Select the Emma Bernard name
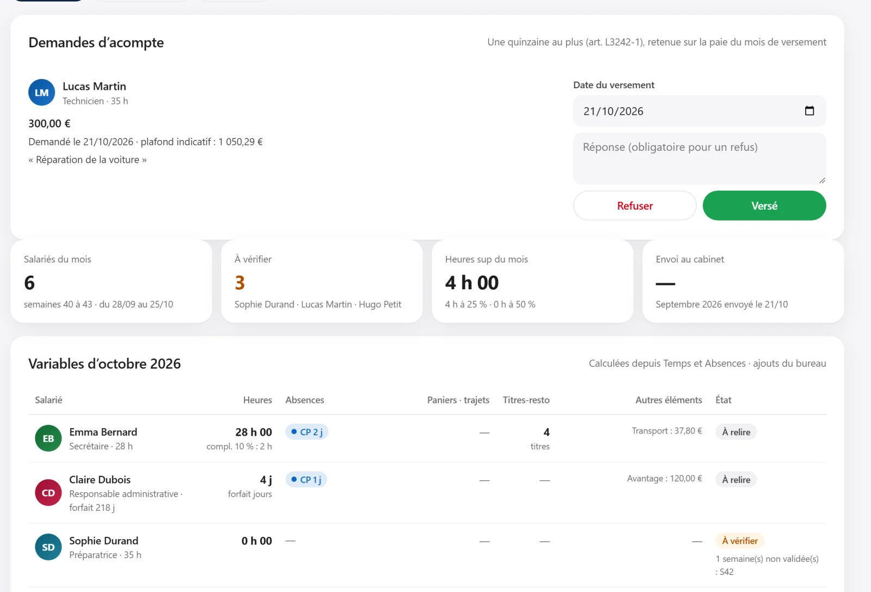The width and height of the screenshot is (871, 592). click(103, 432)
